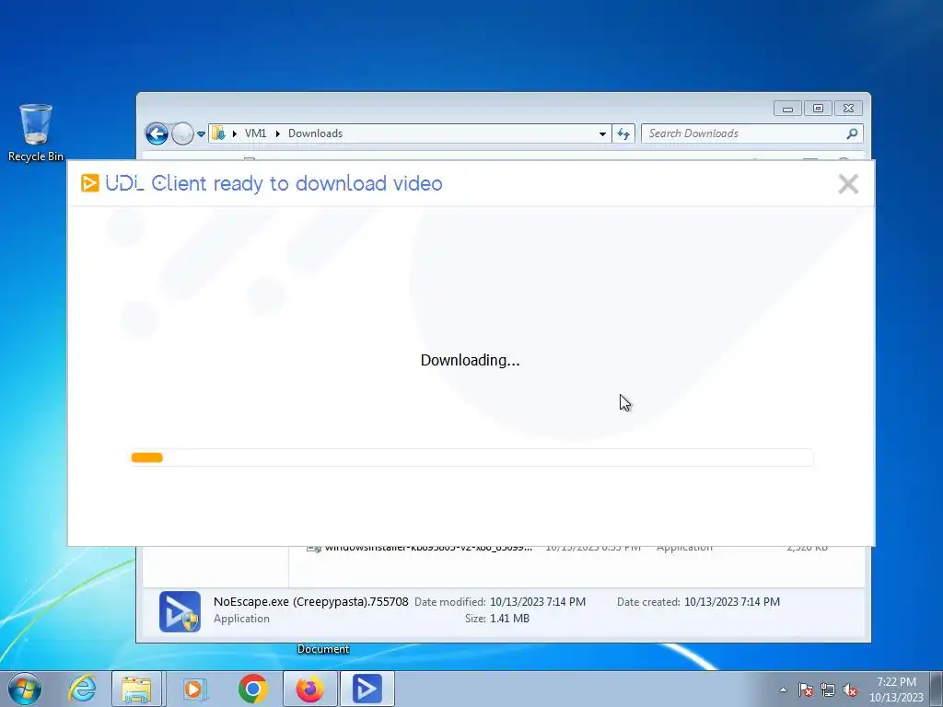Refresh the Downloads folder
Screen dimensions: 943x707
[x=623, y=133]
